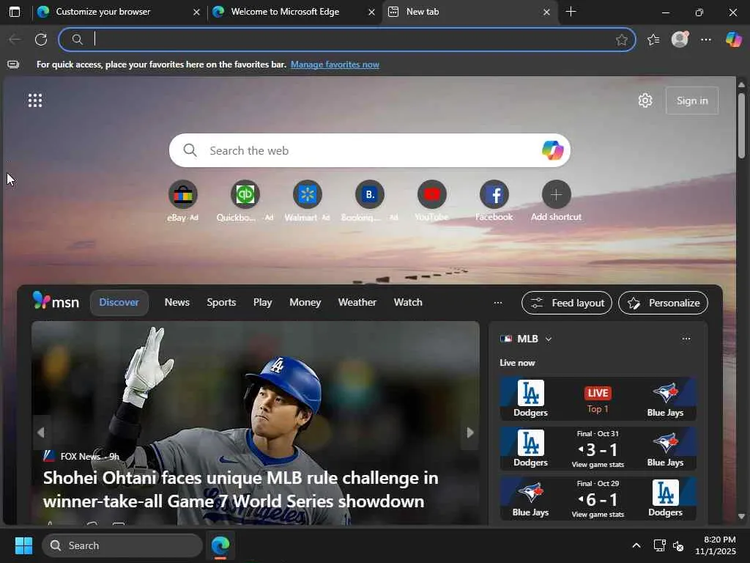
Task: Open the Play feed tab
Action: click(x=263, y=303)
